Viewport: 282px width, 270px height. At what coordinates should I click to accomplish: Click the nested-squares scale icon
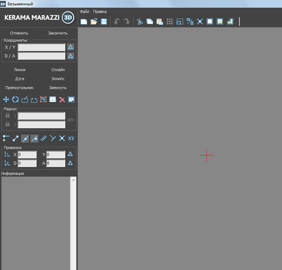pos(180,22)
